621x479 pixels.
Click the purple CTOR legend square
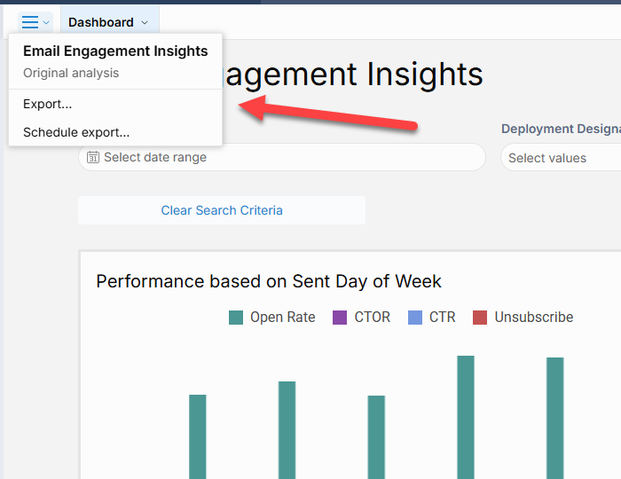point(340,318)
